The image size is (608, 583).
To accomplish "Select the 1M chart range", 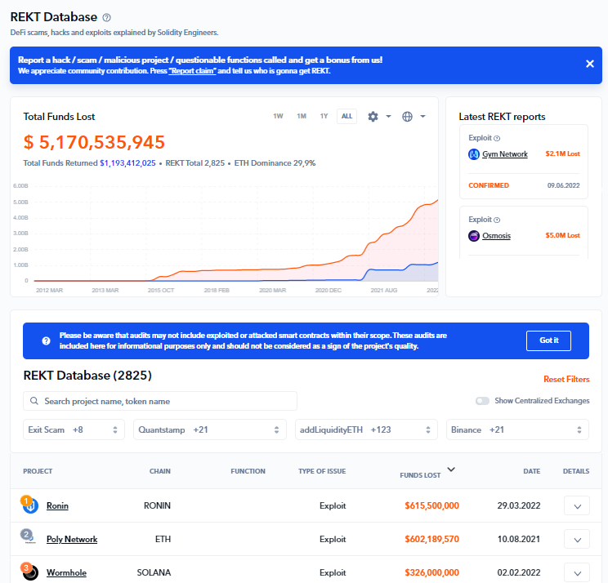I will pos(302,116).
